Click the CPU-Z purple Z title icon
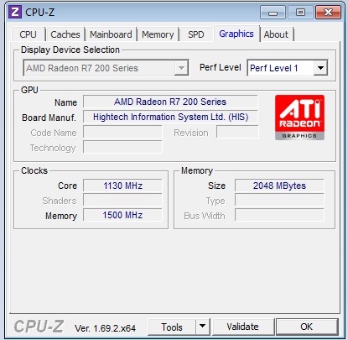 pyautogui.click(x=15, y=12)
